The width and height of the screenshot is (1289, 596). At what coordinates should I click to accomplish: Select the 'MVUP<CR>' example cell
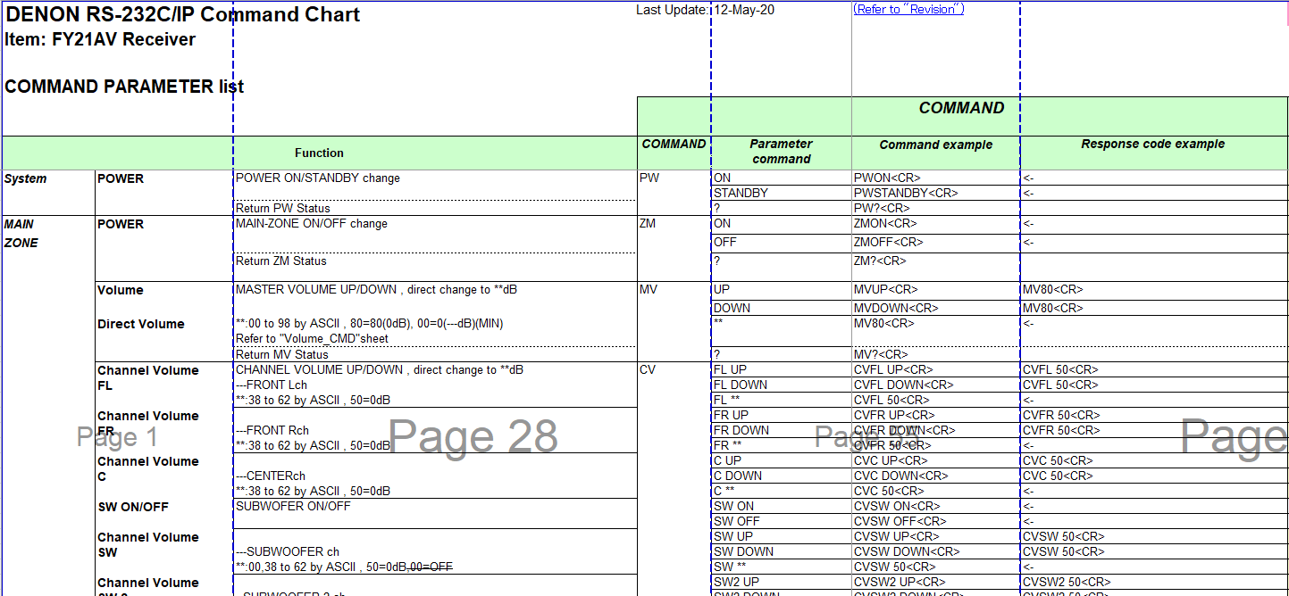[935, 290]
